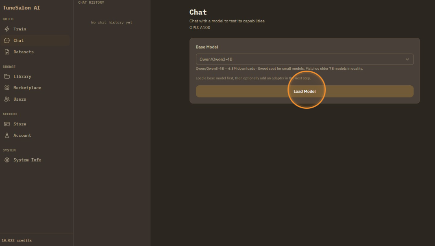The height and width of the screenshot is (246, 435).
Task: Click the lightning bolt Train icon
Action: pyautogui.click(x=7, y=29)
